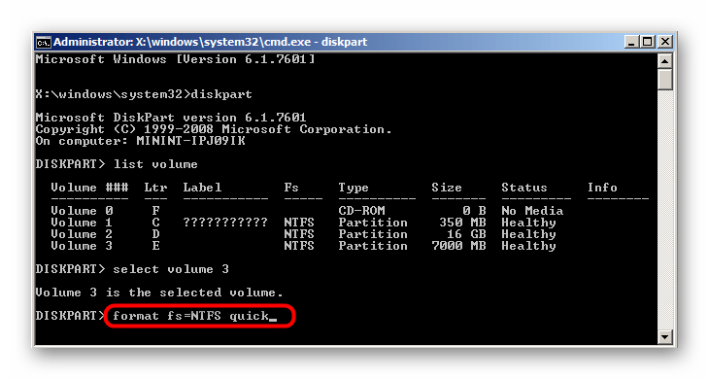
Task: Click 'Volume 3' in the volume list
Action: click(x=82, y=246)
